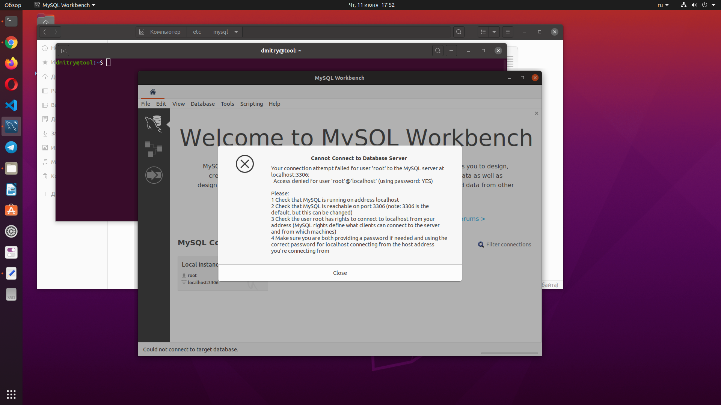Open the SSD drive icon in the dock
The height and width of the screenshot is (405, 721).
click(11, 294)
